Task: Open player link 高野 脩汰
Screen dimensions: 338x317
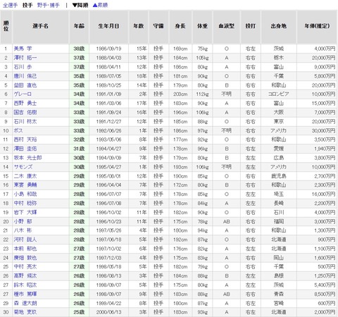Action: 25,276
